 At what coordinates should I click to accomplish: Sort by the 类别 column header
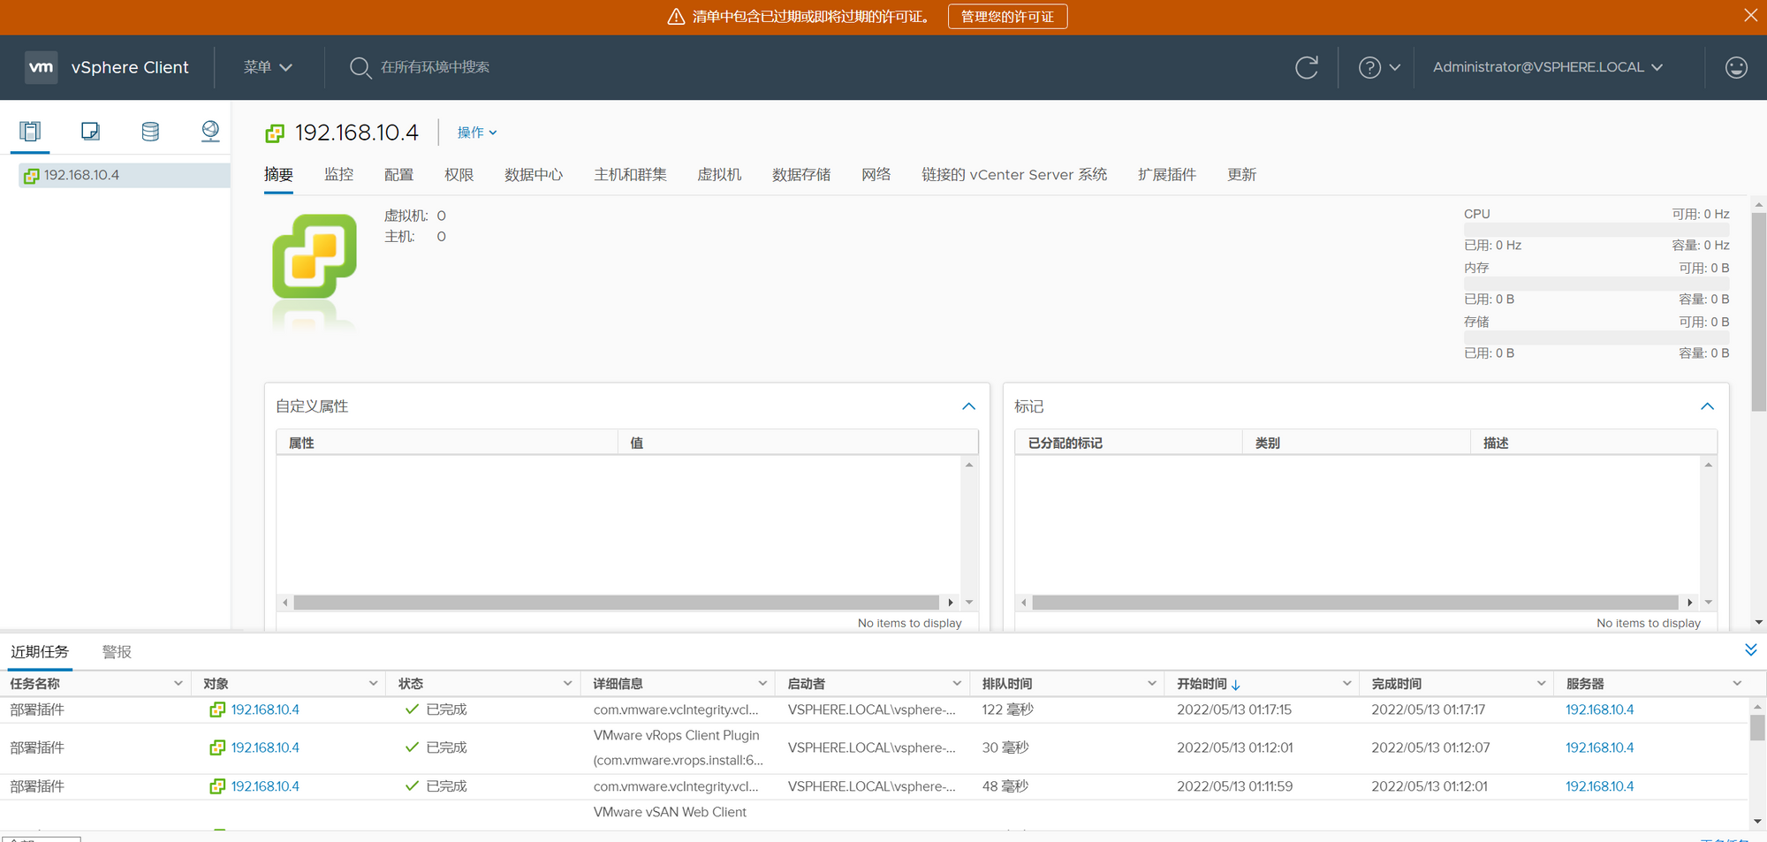(1356, 443)
